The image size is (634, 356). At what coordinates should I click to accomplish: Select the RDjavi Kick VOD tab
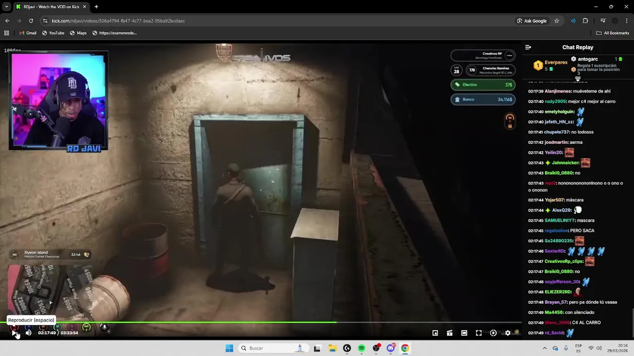pyautogui.click(x=52, y=7)
